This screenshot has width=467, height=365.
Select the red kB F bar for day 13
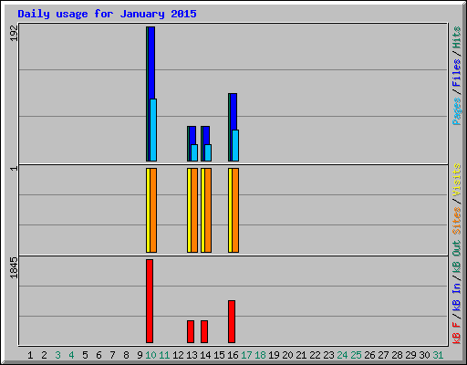[x=191, y=331]
